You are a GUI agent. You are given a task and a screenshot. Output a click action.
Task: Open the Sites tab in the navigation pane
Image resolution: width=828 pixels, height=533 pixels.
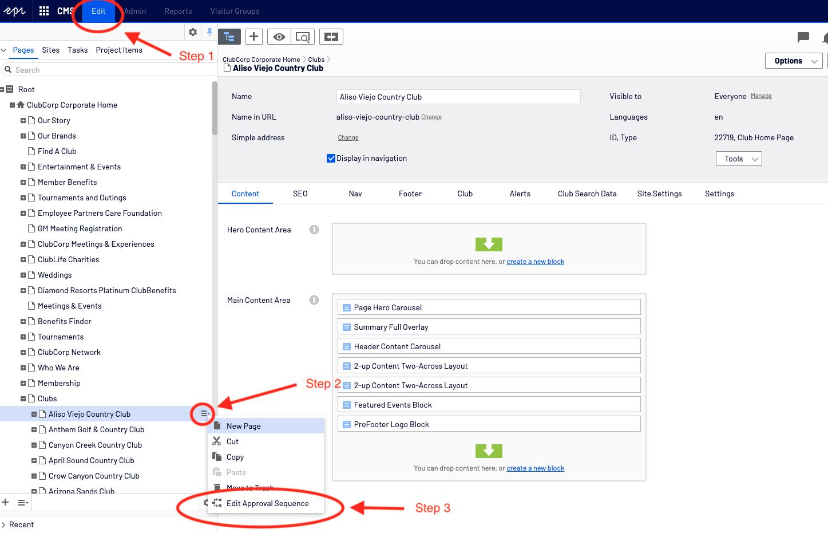[51, 50]
